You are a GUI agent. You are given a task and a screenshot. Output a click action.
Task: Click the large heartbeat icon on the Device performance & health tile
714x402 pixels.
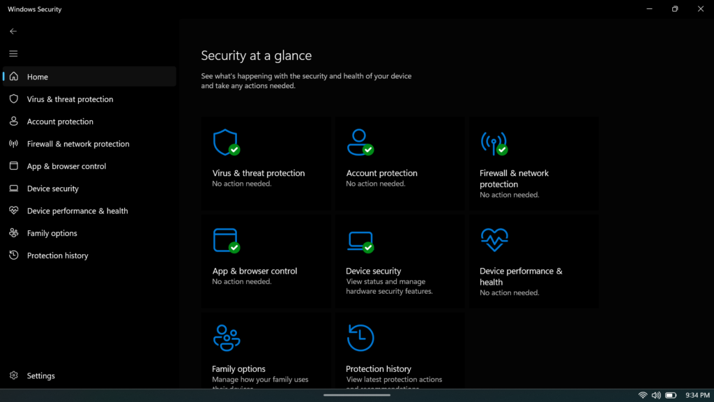click(494, 240)
